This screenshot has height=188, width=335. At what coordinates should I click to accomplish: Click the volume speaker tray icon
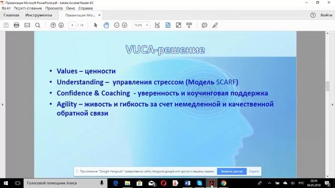point(293,183)
